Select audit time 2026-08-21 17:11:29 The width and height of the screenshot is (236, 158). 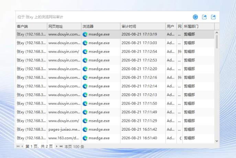pyautogui.click(x=139, y=121)
